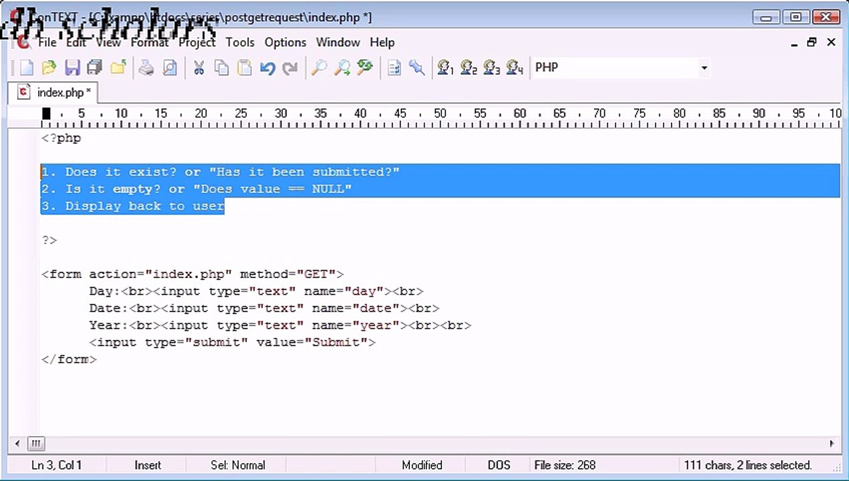
Task: Click the 'Day:' input code line
Action: [x=256, y=291]
